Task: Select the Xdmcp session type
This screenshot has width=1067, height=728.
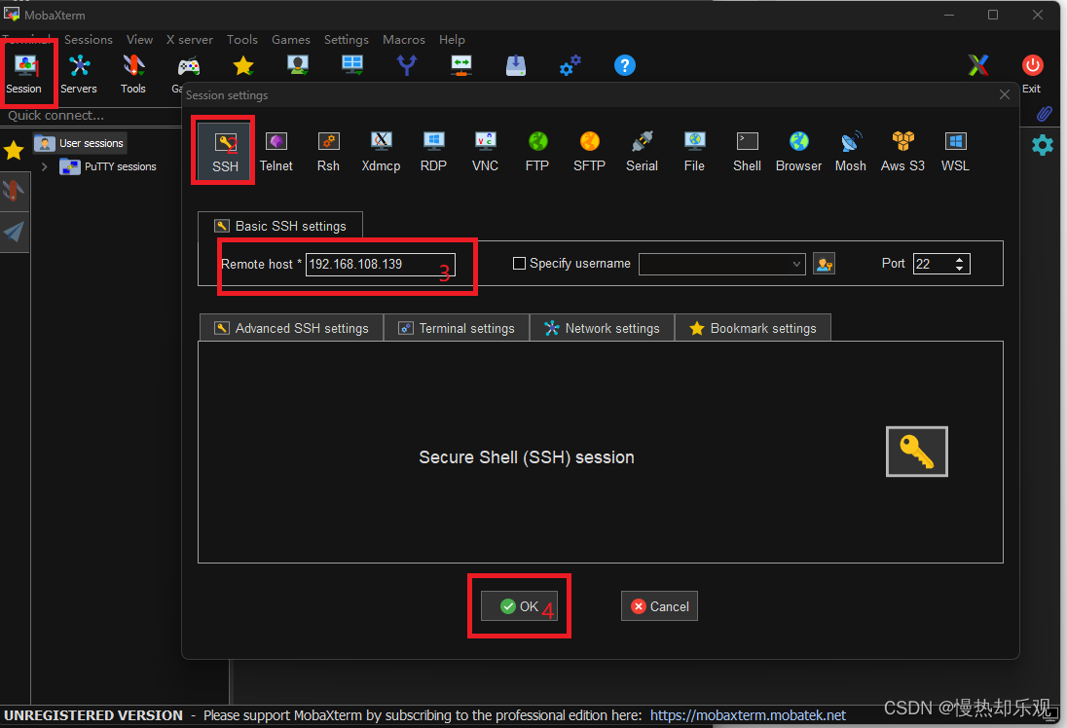Action: (381, 152)
